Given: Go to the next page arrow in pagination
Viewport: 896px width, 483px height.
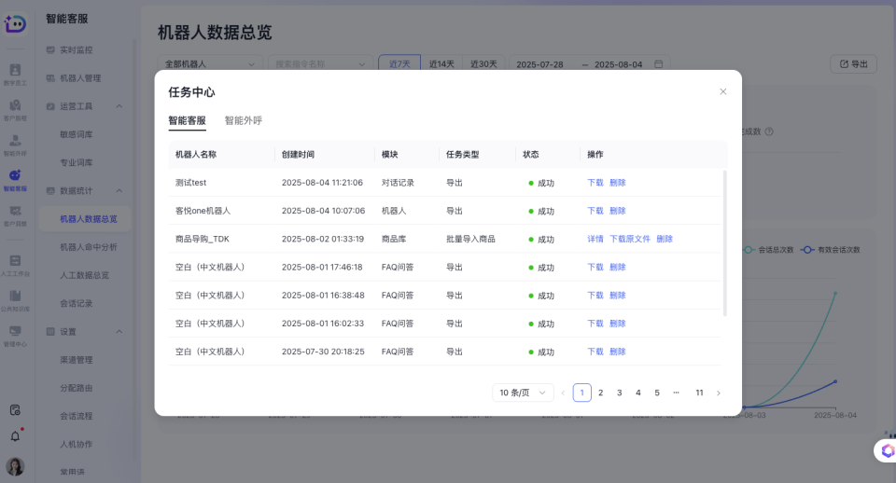Looking at the screenshot, I should pos(719,393).
